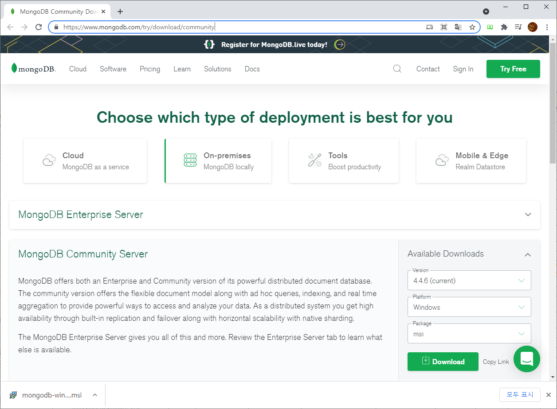
Task: Open the Pricing nav item
Action: (x=150, y=69)
